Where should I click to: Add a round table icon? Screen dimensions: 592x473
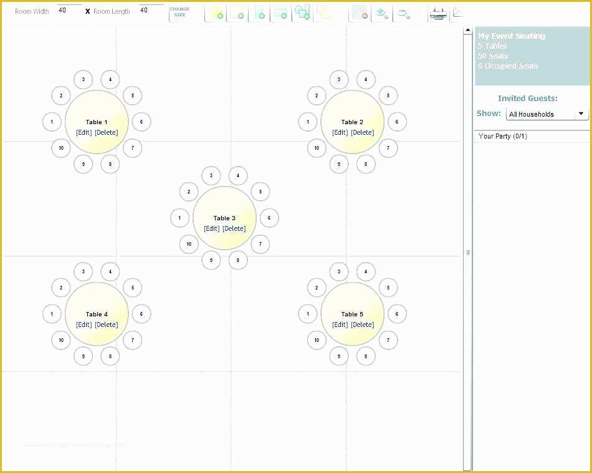tap(216, 12)
